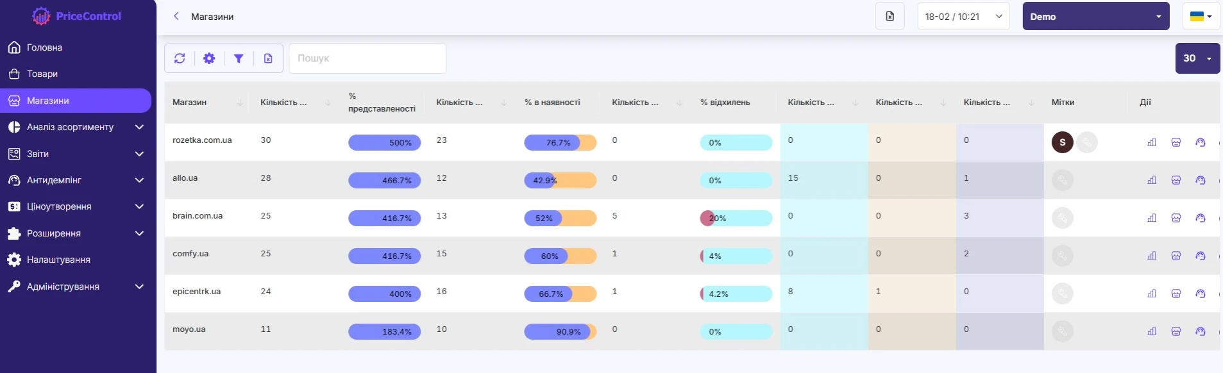The width and height of the screenshot is (1223, 373).
Task: Click the PriceControl logo
Action: click(x=77, y=16)
